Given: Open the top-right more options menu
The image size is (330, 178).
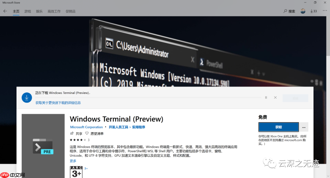Looking at the screenshot, I should 325,11.
